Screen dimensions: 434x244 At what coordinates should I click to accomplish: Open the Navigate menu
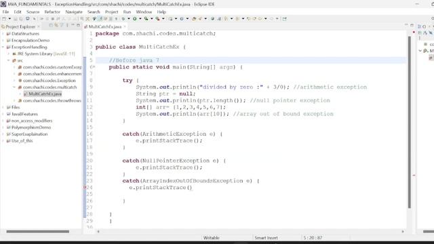[x=74, y=12]
